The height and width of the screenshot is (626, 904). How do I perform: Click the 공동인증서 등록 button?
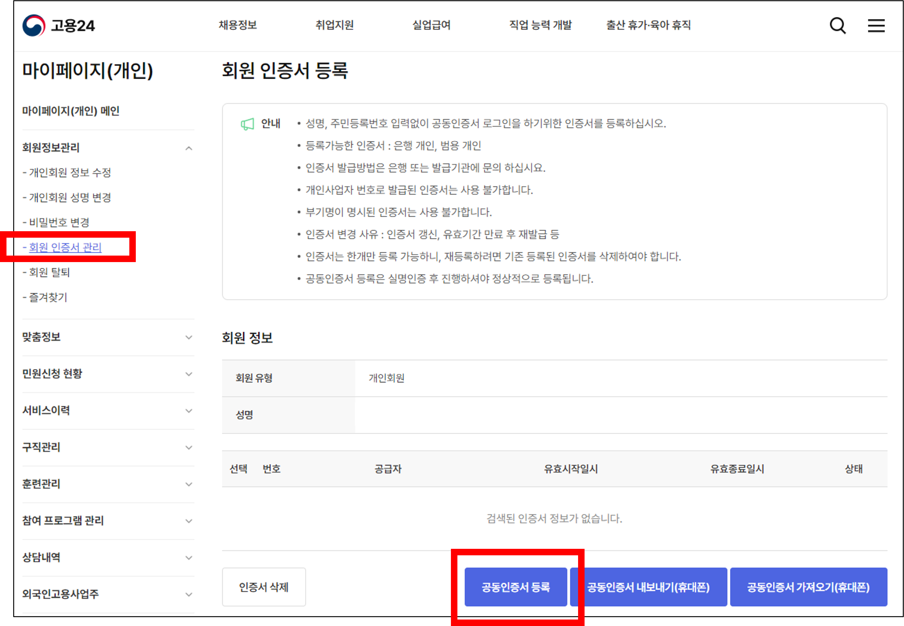point(515,587)
